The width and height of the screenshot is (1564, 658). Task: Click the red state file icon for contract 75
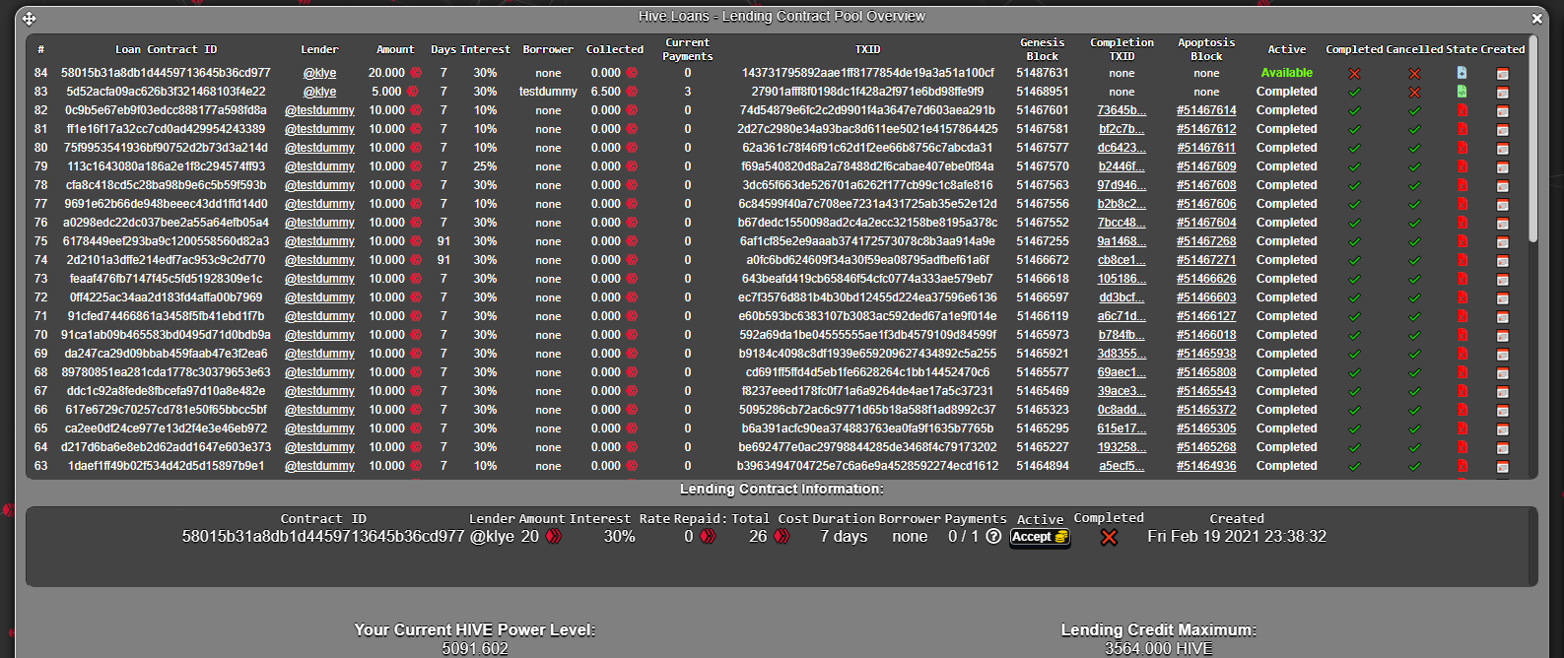[x=1462, y=241]
